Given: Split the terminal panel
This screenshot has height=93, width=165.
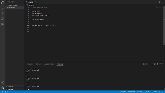Looking at the screenshot, I should click(x=155, y=64).
